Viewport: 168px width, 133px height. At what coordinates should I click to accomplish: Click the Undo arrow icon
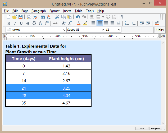click(x=78, y=17)
